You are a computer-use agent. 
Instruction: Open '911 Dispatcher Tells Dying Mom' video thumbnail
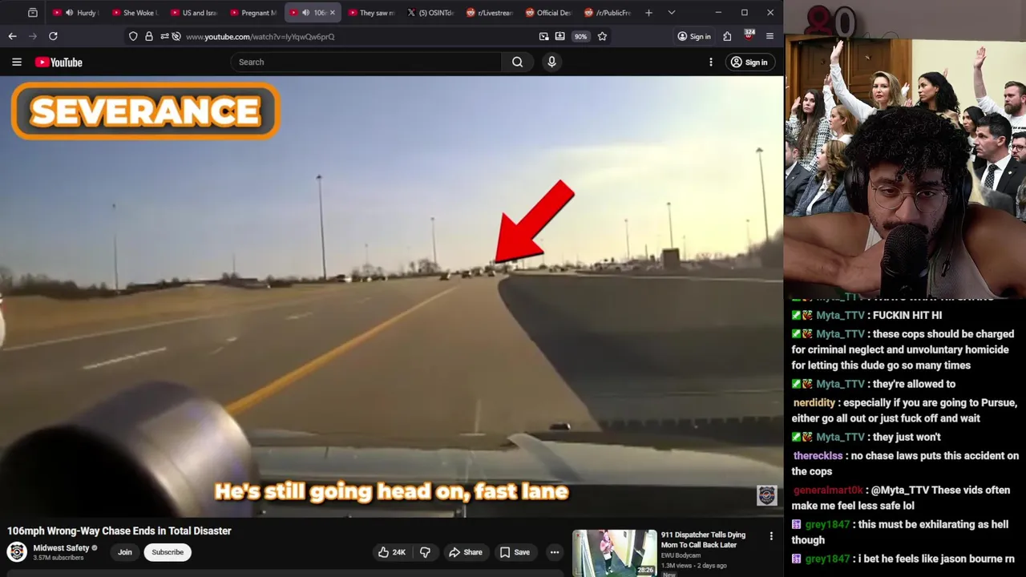[614, 553]
